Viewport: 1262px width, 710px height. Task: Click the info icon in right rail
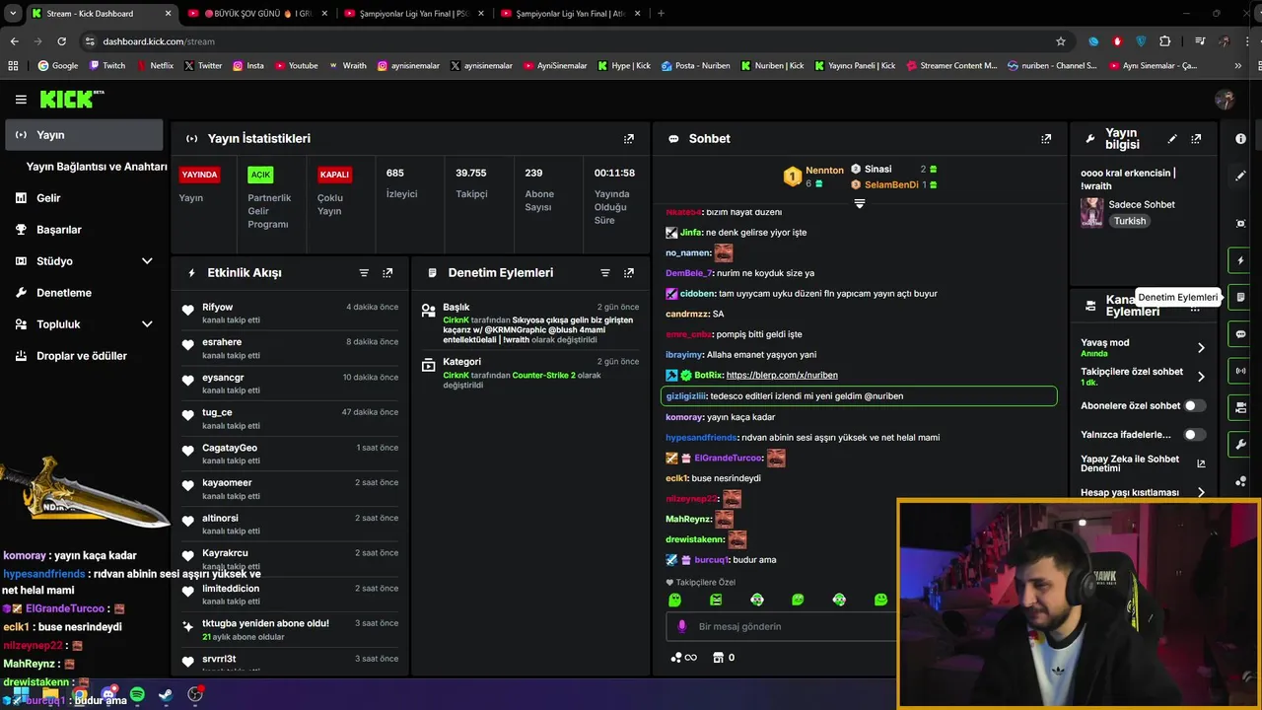[x=1240, y=139]
